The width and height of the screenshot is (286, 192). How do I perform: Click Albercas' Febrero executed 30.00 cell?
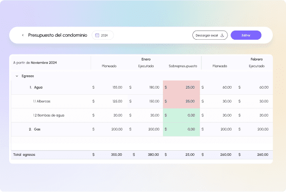255,101
